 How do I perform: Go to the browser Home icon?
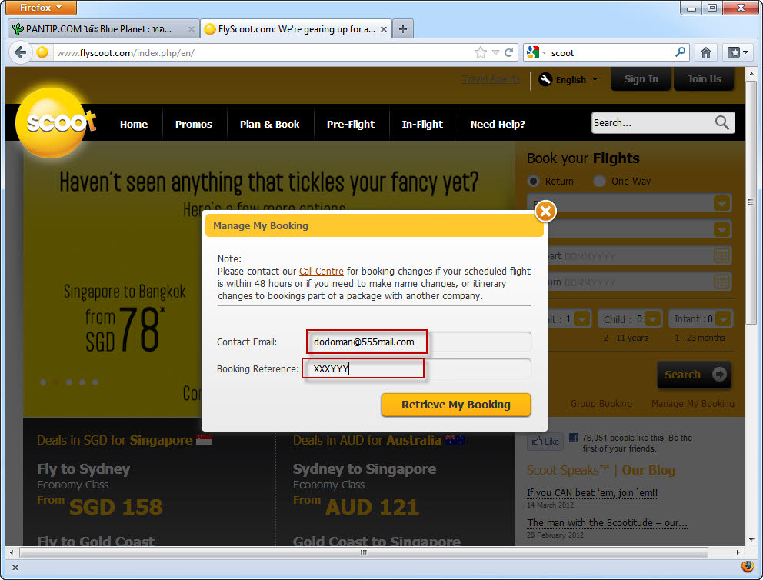click(x=706, y=52)
